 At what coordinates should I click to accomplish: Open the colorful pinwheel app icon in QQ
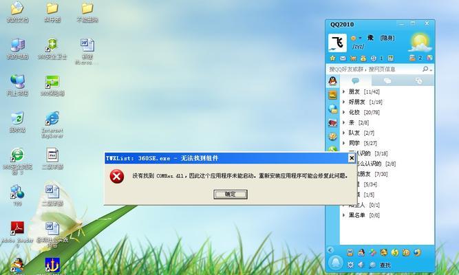coord(372,252)
